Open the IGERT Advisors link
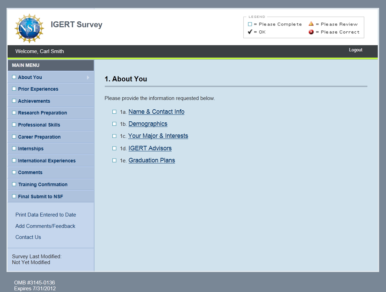This screenshot has height=292, width=386. point(150,148)
